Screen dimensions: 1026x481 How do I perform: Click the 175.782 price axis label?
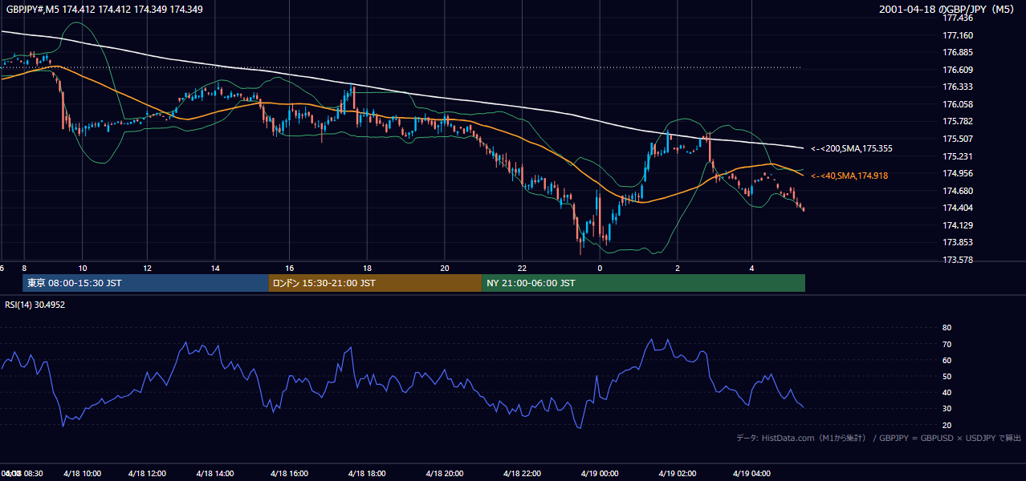click(x=958, y=121)
